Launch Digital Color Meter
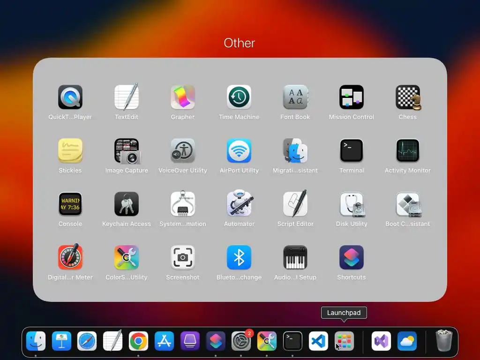Image resolution: width=480 pixels, height=360 pixels. (x=70, y=257)
